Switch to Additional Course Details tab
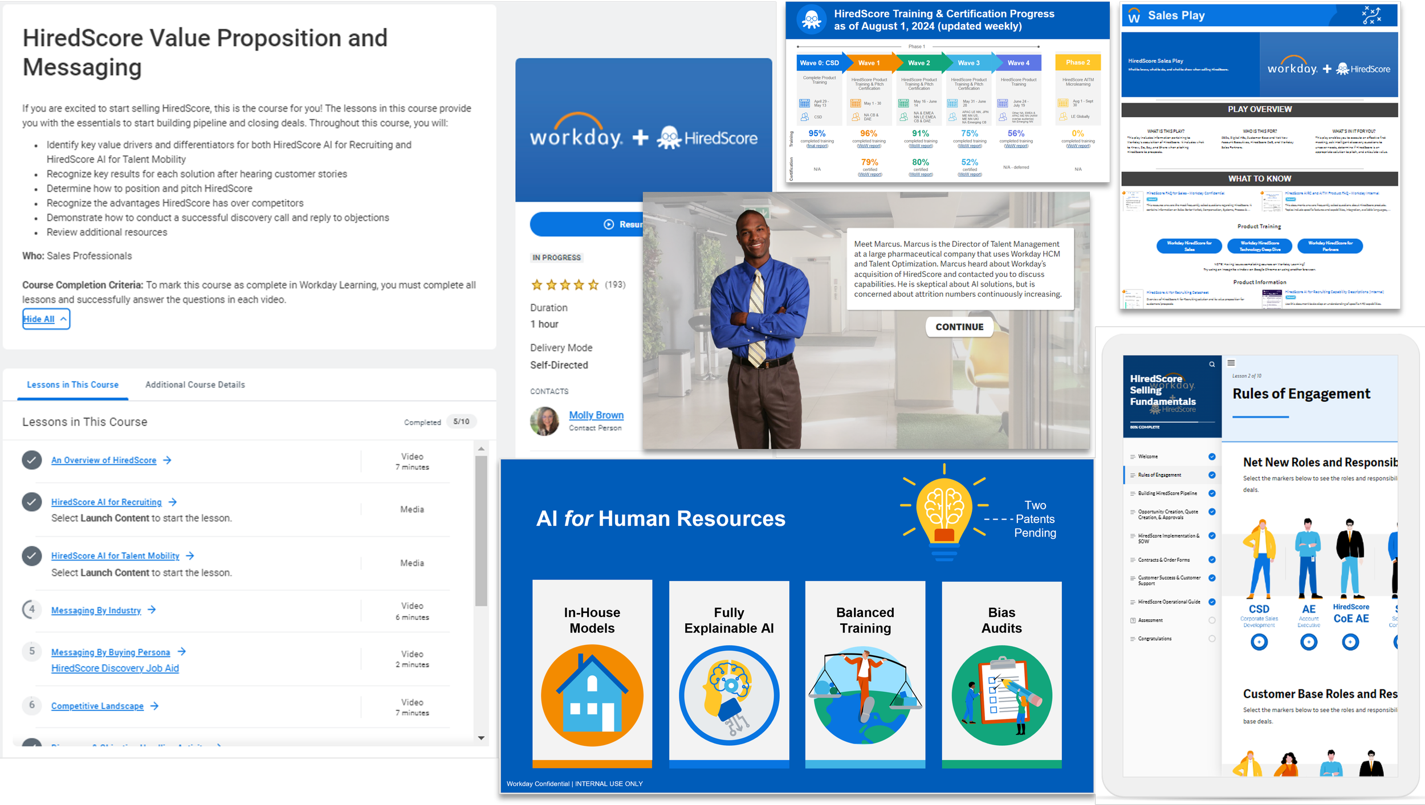The image size is (1425, 805). [x=195, y=385]
